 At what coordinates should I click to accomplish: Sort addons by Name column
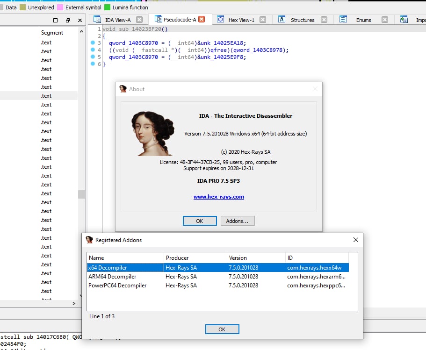pyautogui.click(x=125, y=257)
